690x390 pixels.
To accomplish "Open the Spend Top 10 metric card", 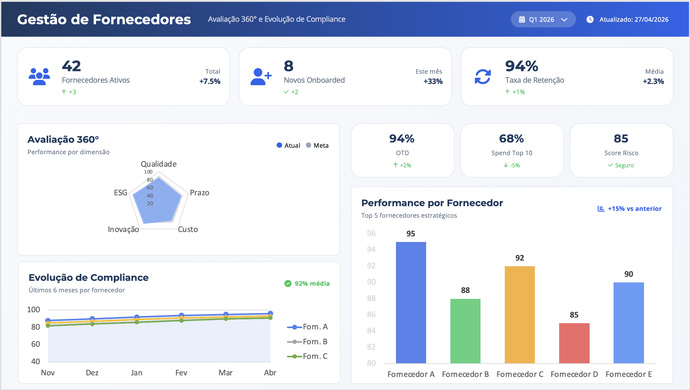I will point(512,151).
